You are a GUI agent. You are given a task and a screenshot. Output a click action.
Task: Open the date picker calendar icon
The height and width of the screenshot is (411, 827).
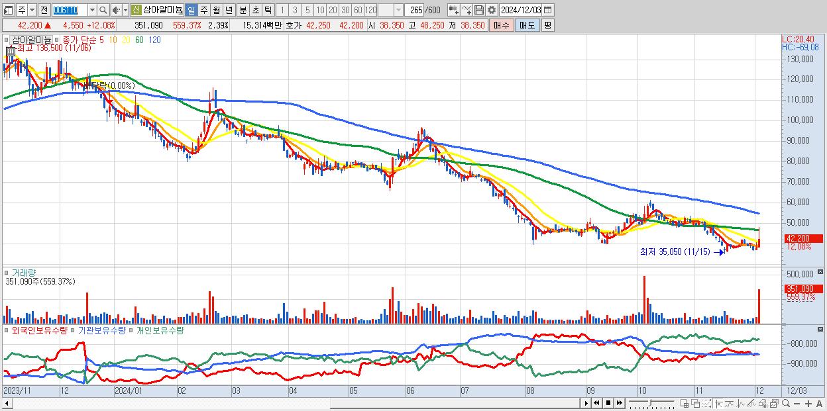coord(547,10)
